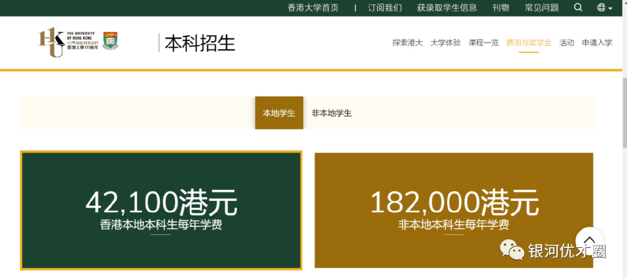Go to 课程一览 in navigation
Screen dimensions: 627x279
483,43
